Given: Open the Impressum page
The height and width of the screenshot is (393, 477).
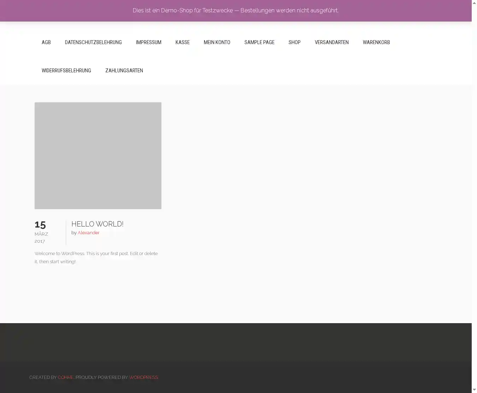Looking at the screenshot, I should pyautogui.click(x=148, y=42).
